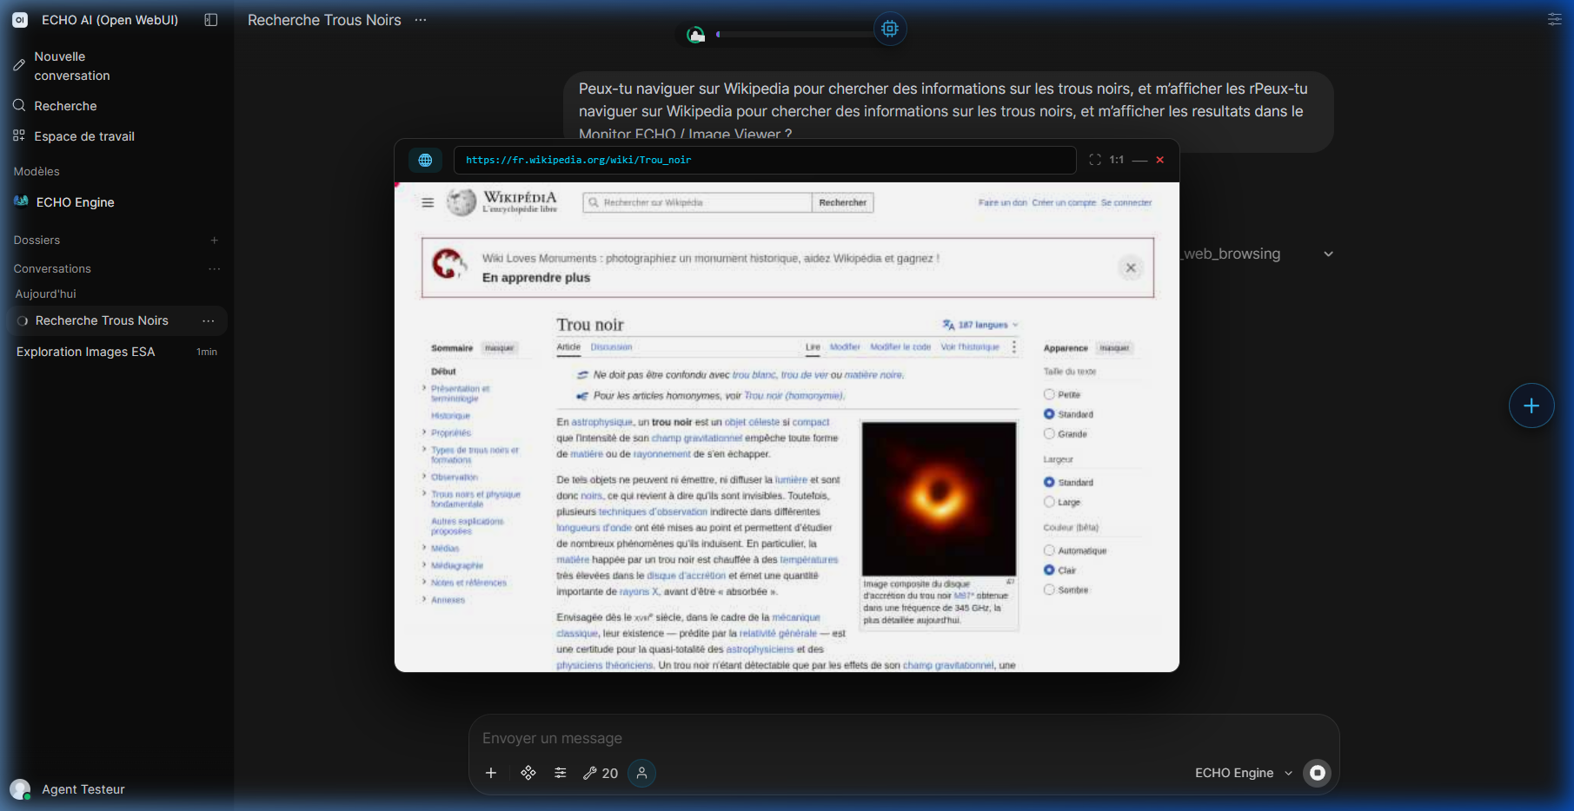1574x811 pixels.
Task: Click the progress slider at the top
Action: 794,35
